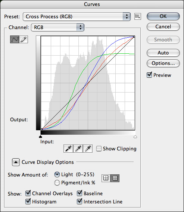Open the Channel RGB dropdown

pos(57,28)
